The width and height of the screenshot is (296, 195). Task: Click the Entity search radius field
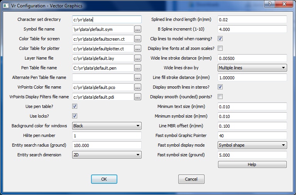[107, 145]
